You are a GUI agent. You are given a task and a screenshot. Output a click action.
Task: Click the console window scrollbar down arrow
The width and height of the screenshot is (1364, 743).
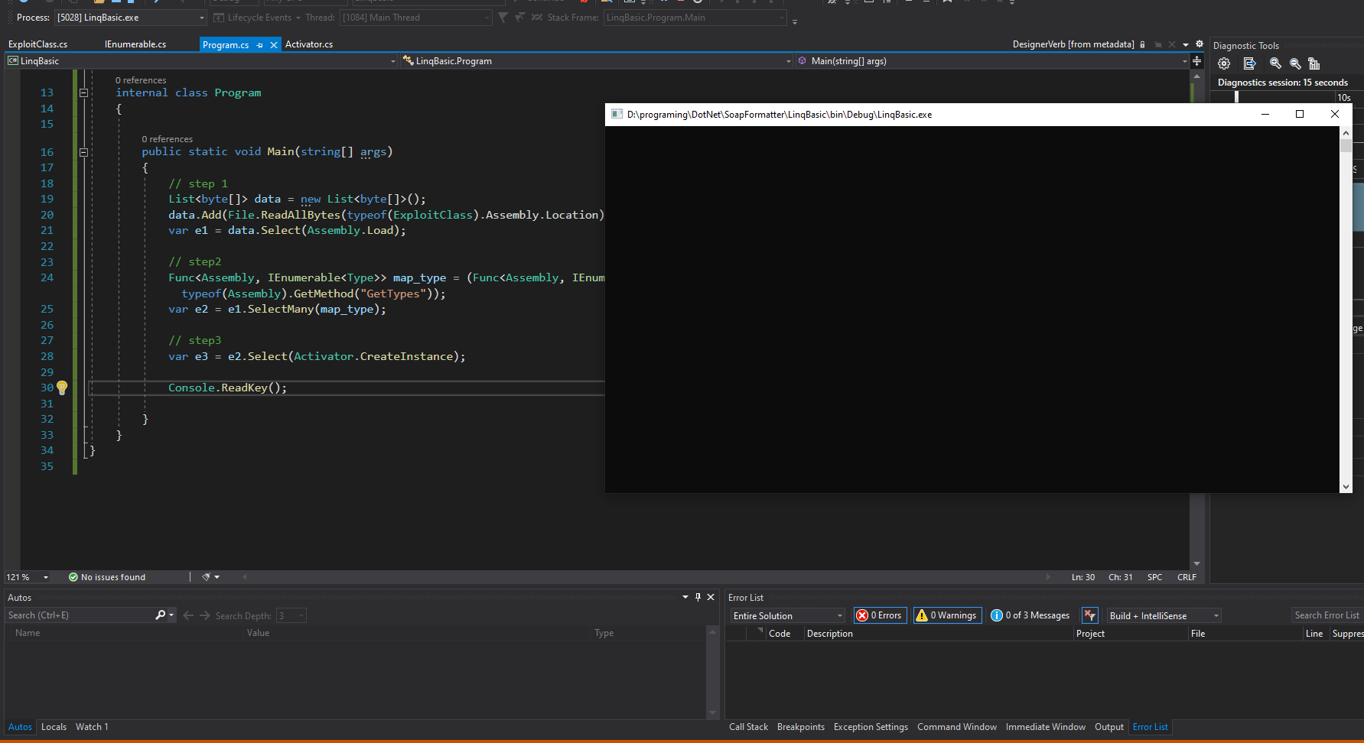point(1346,486)
